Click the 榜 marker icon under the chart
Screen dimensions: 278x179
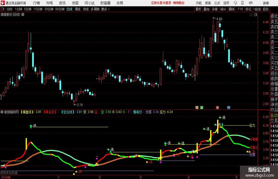coord(197,107)
